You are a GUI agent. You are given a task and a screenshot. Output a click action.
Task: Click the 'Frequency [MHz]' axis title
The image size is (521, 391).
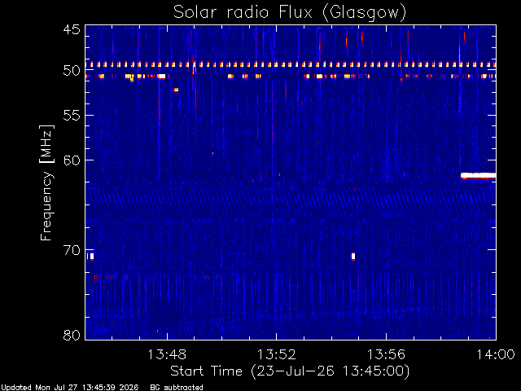pyautogui.click(x=46, y=182)
